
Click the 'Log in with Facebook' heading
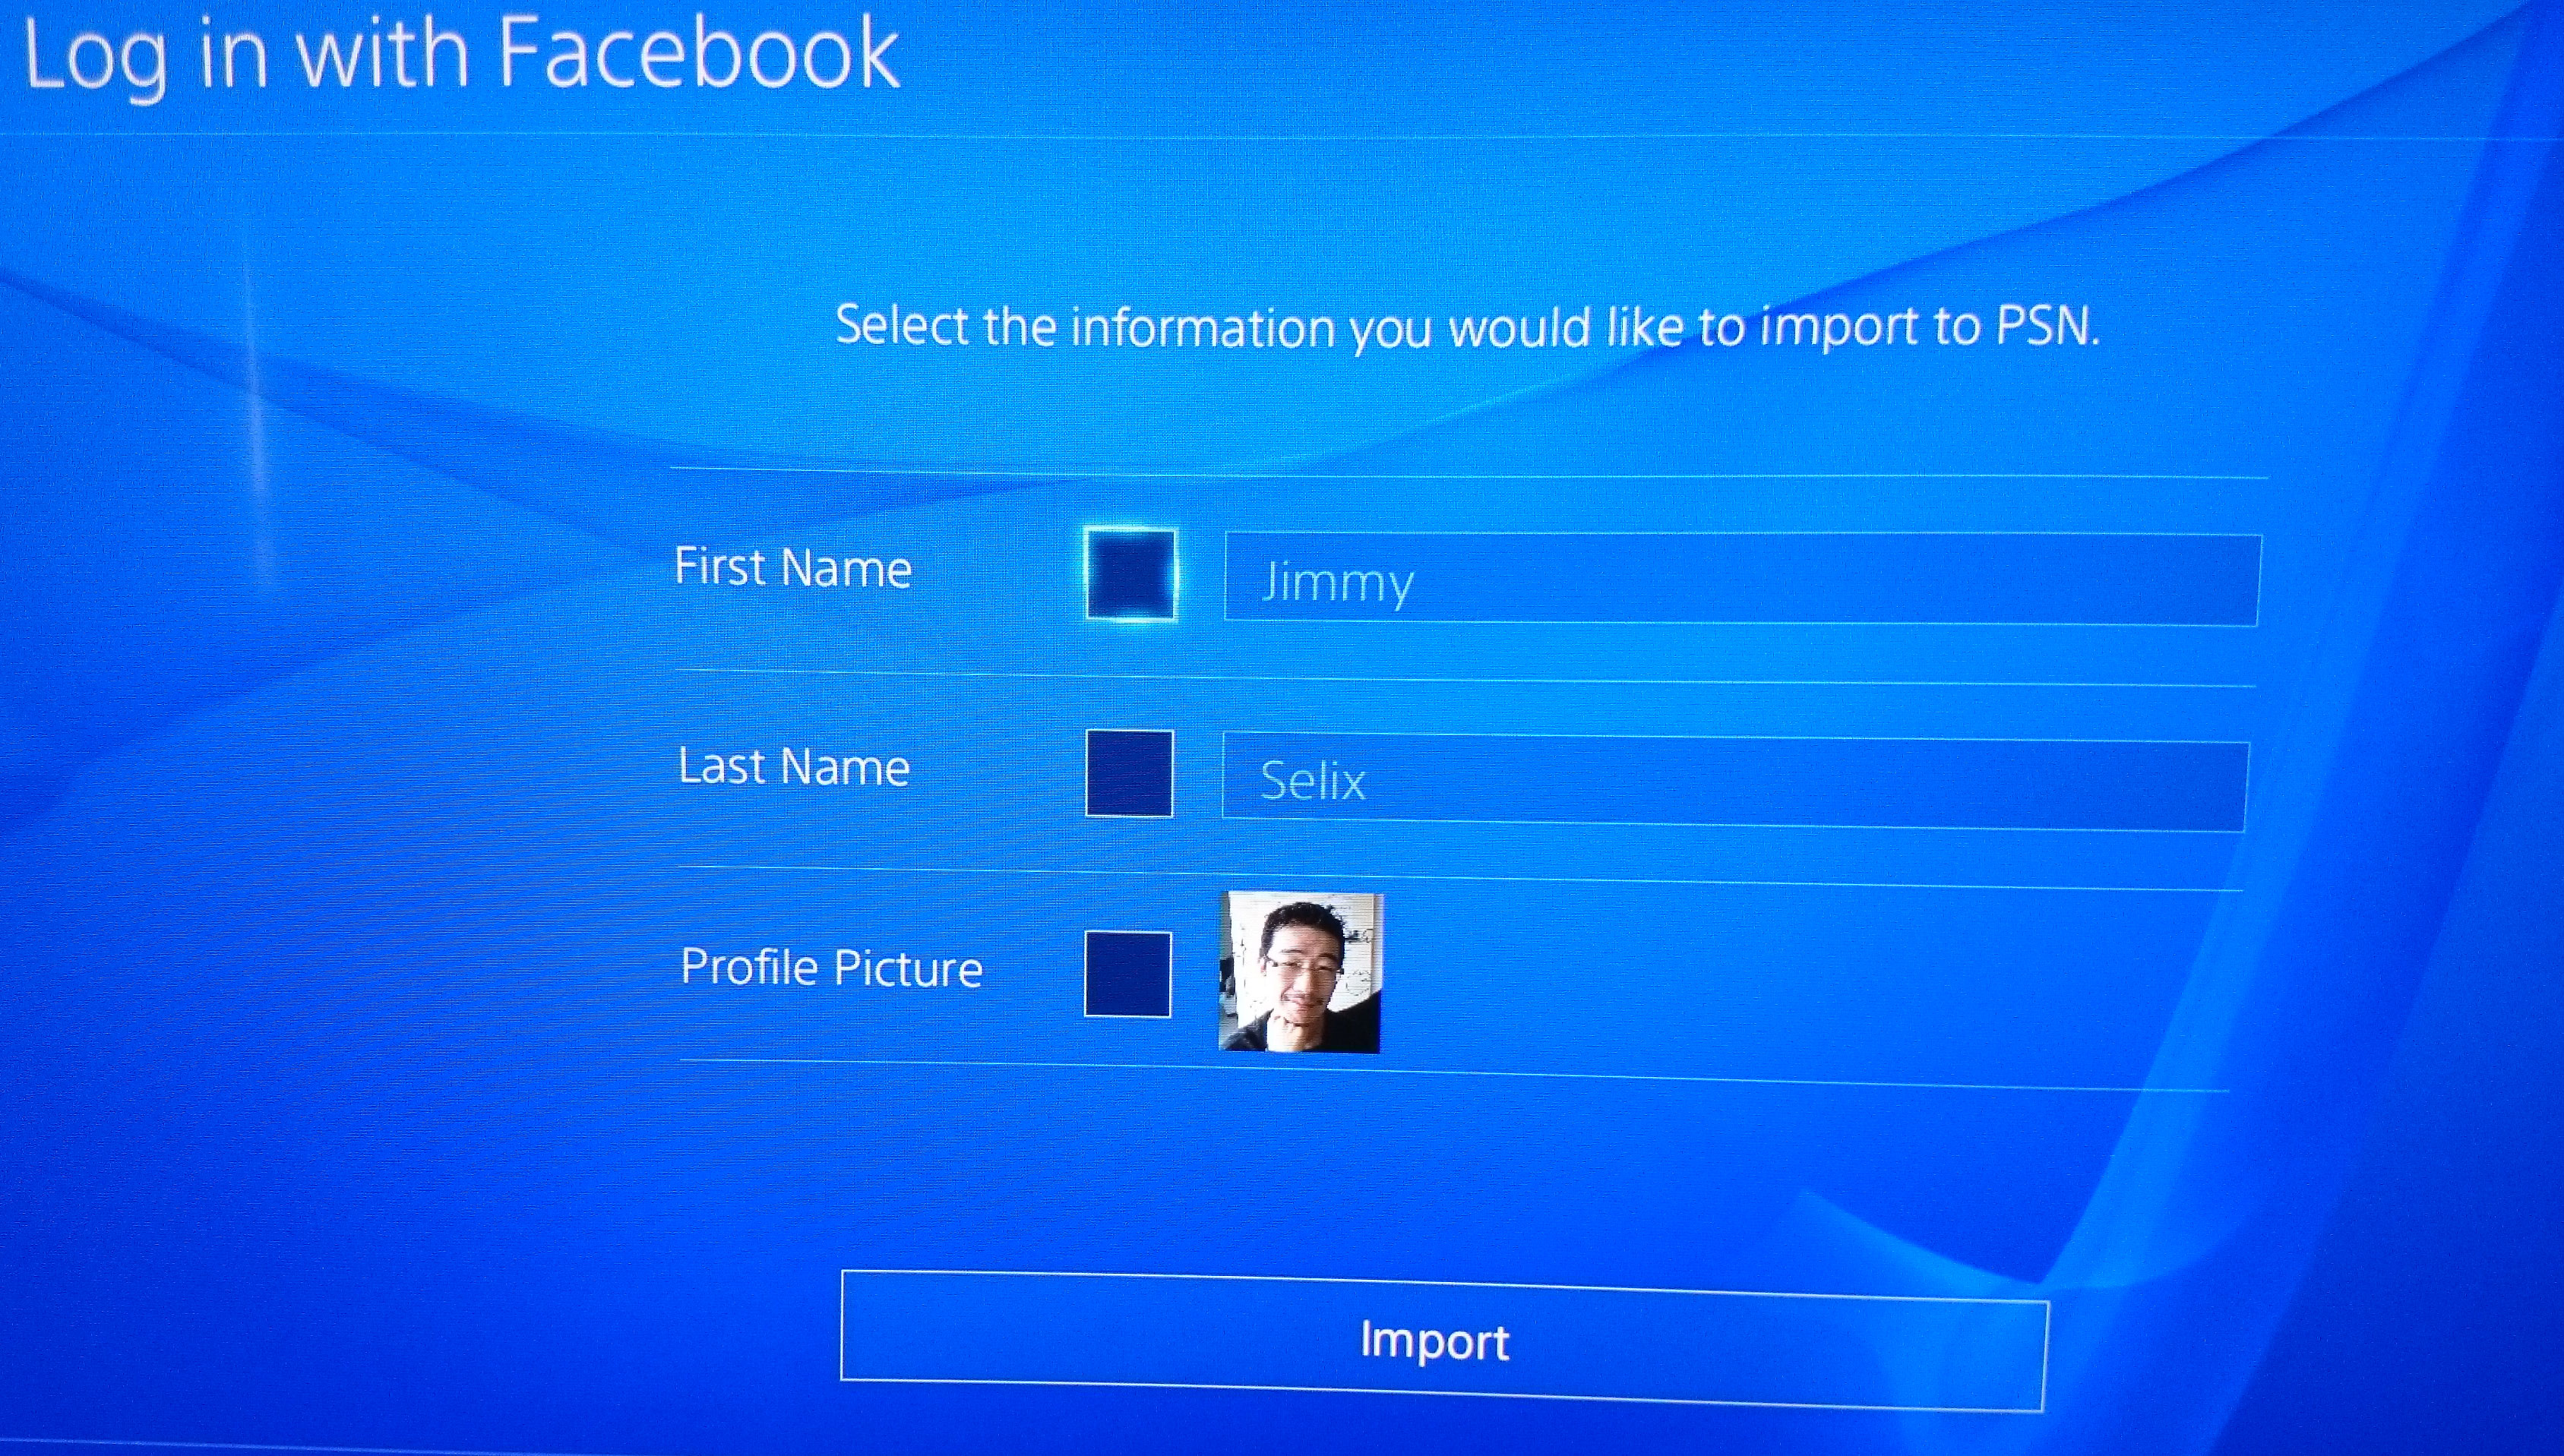pyautogui.click(x=461, y=56)
